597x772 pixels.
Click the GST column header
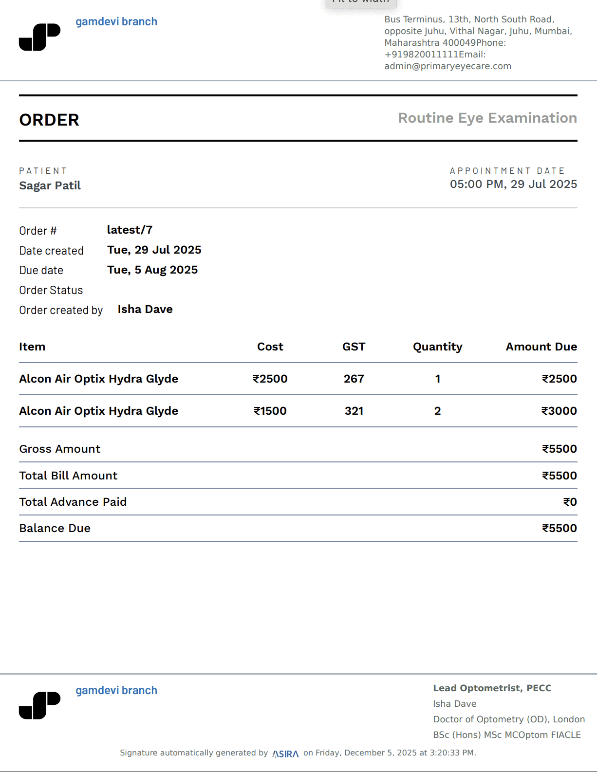point(354,347)
